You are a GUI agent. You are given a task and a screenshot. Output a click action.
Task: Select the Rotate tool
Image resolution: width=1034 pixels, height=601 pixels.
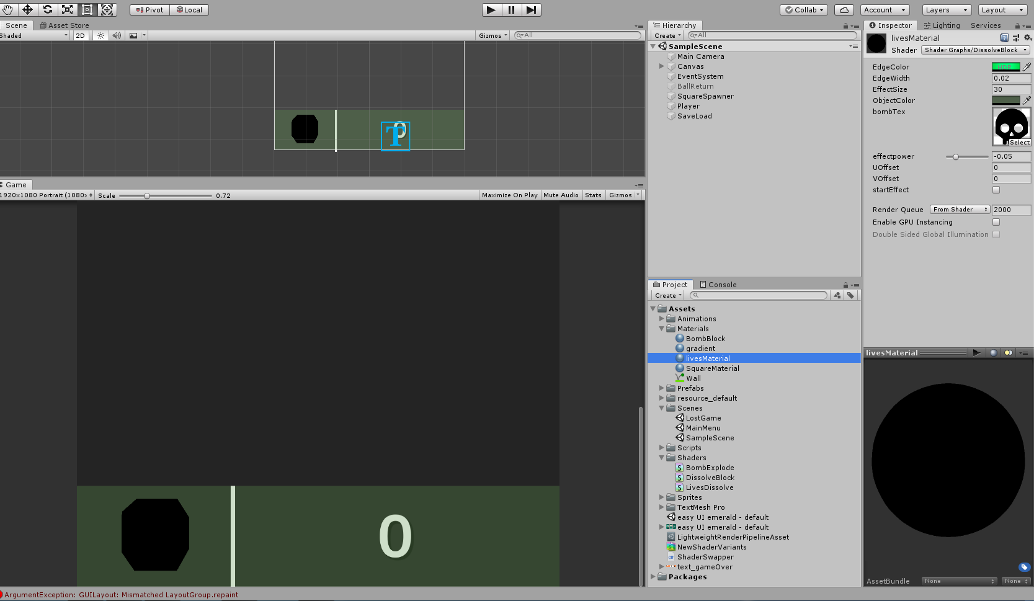pos(47,10)
